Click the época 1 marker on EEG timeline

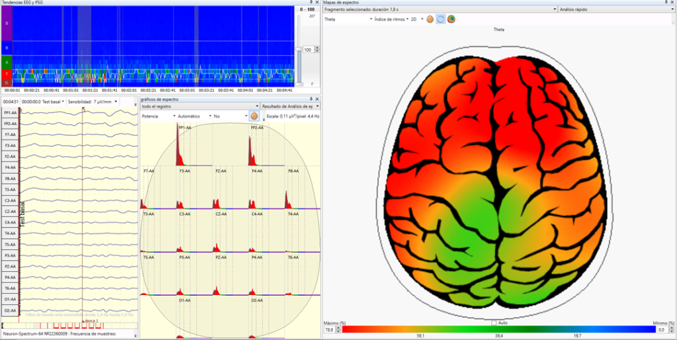tap(91, 321)
